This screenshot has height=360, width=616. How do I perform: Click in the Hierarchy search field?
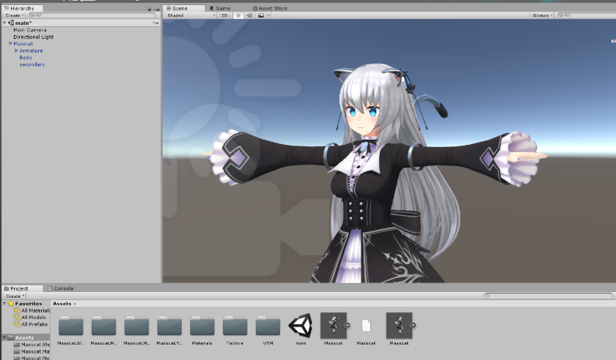point(92,15)
